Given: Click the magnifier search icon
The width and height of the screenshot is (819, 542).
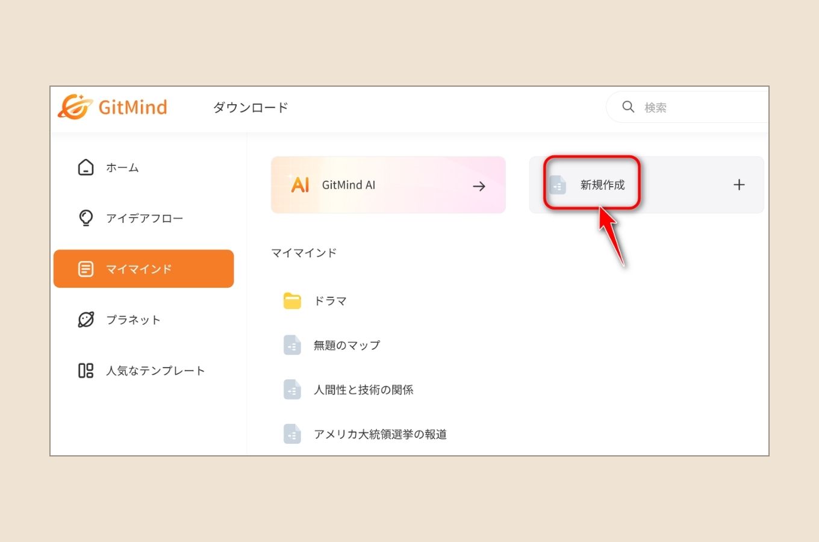Looking at the screenshot, I should click(x=628, y=107).
